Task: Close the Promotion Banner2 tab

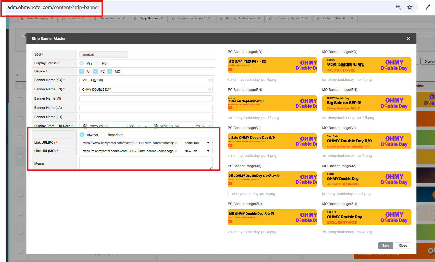Action: click(306, 18)
